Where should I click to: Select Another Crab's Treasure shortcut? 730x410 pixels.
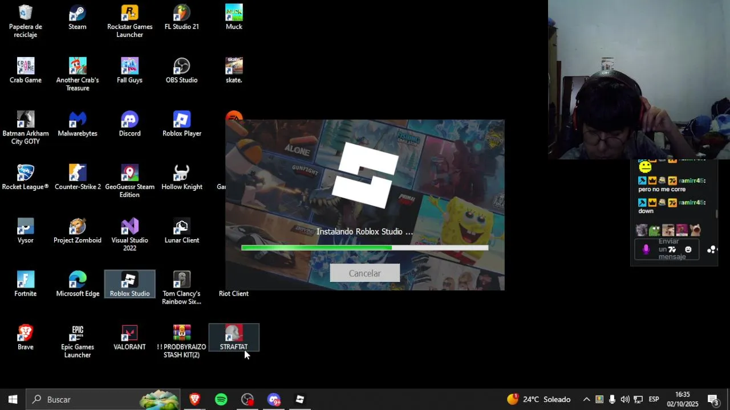[x=78, y=74]
